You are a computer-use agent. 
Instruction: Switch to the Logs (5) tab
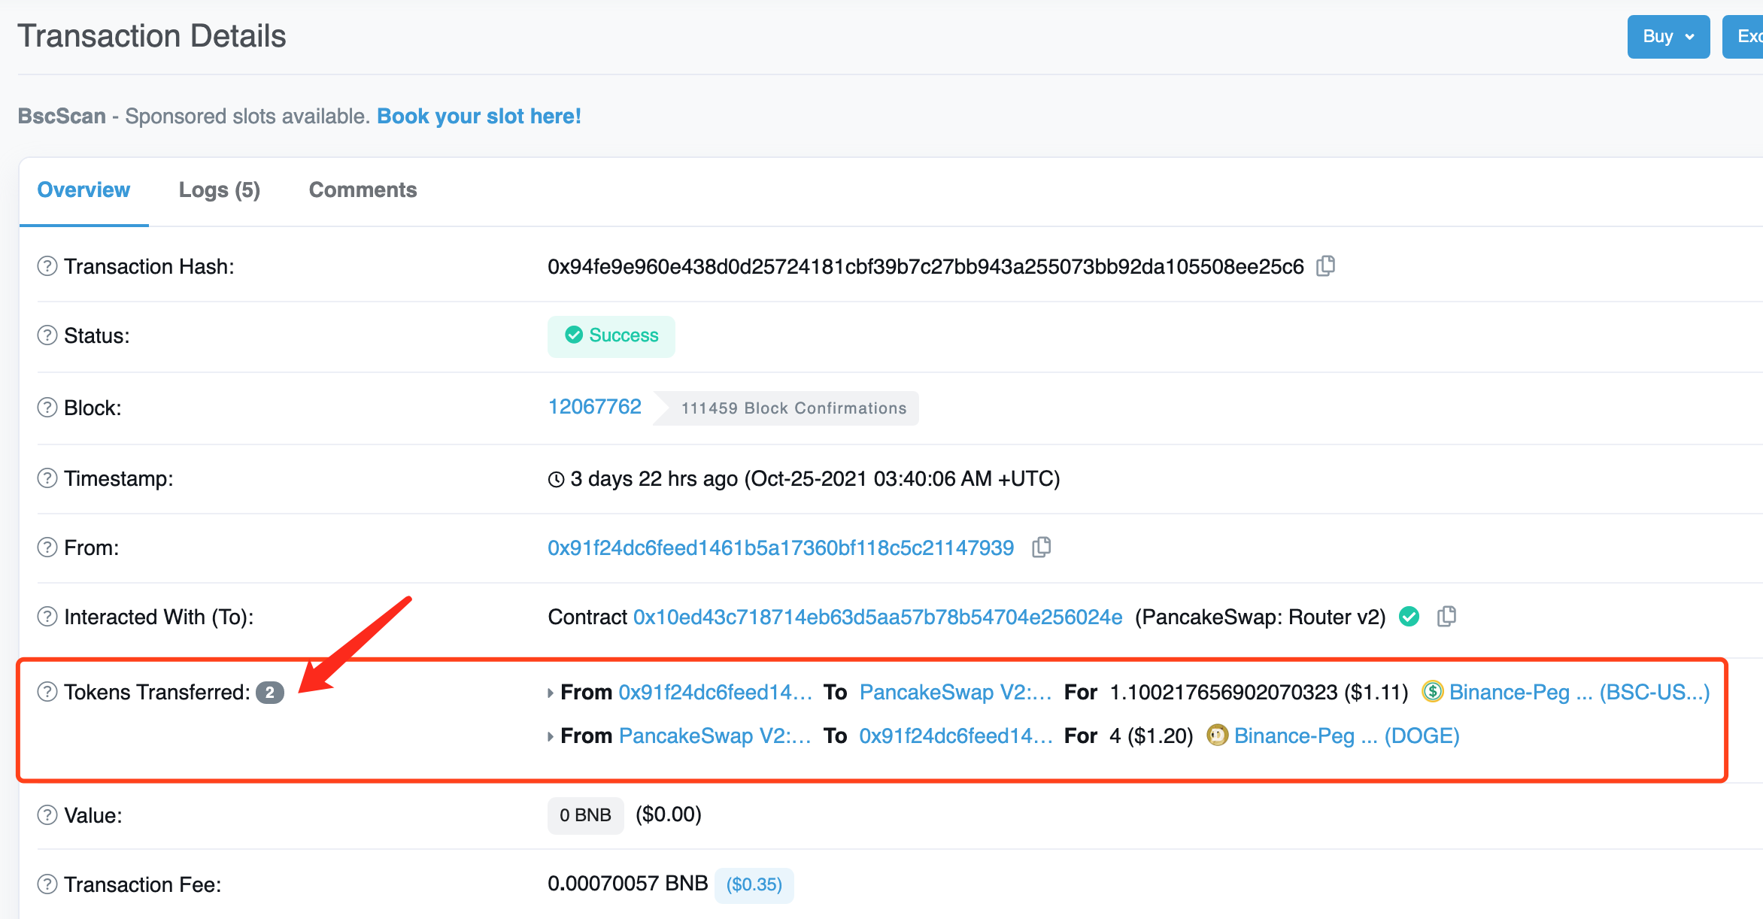(x=219, y=190)
